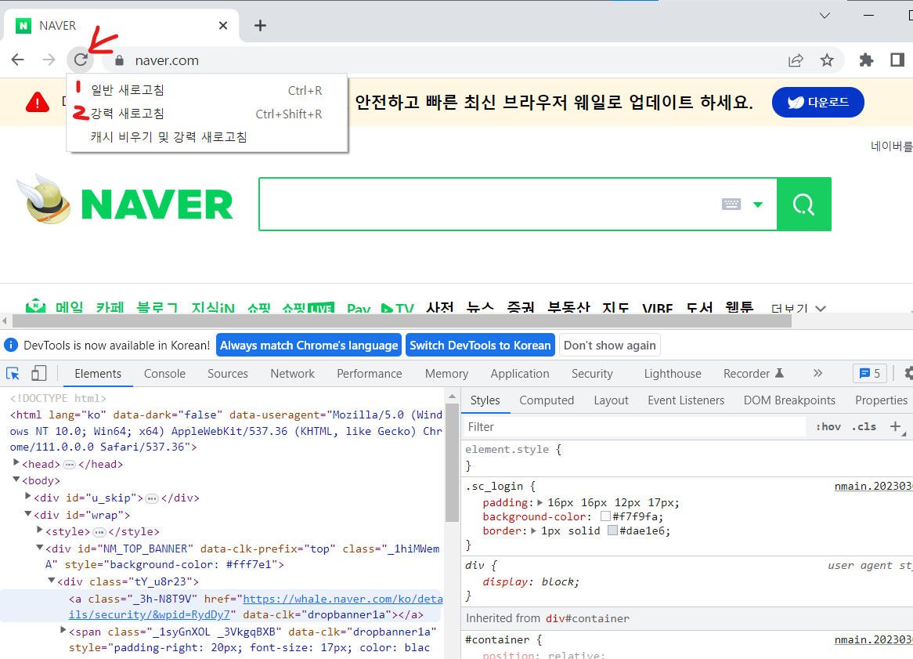913x659 pixels.
Task: Collapse the div id wrap node
Action: click(x=28, y=514)
